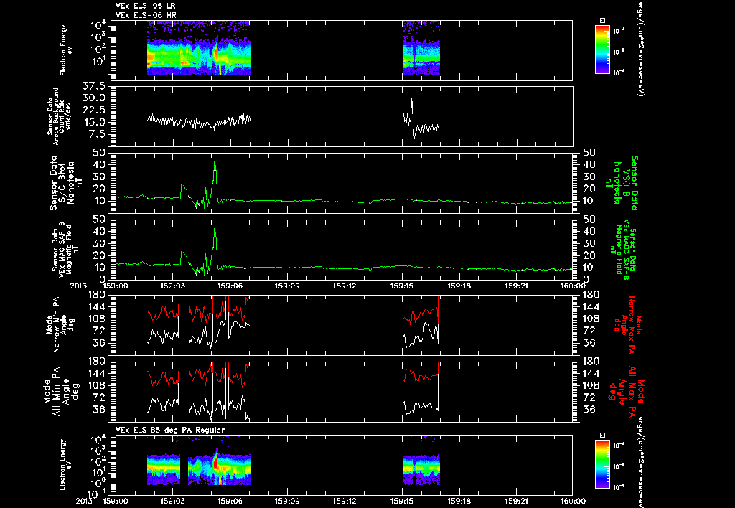
Task: Select the Anode Background Count Rate axis label
Action: 59,116
